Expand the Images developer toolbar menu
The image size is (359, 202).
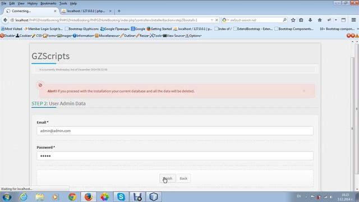[x=65, y=36]
